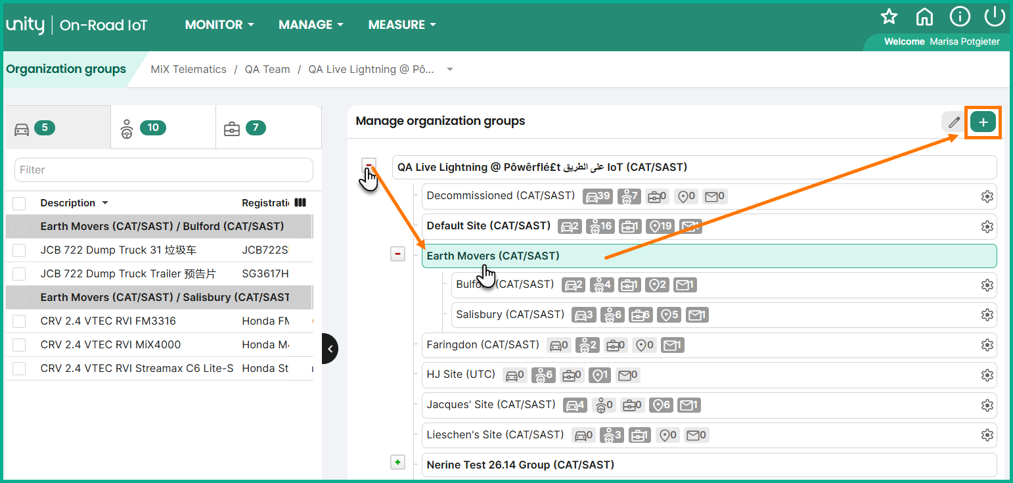Click the power logout icon
The height and width of the screenshot is (483, 1013).
(995, 16)
